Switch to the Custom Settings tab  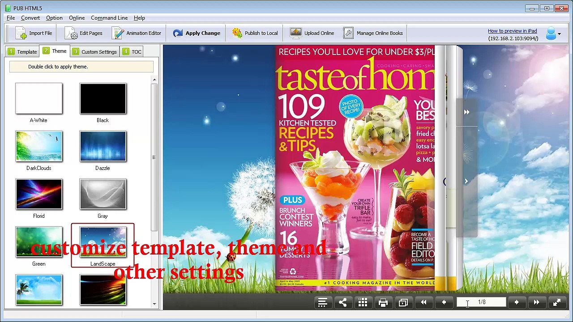(x=94, y=52)
